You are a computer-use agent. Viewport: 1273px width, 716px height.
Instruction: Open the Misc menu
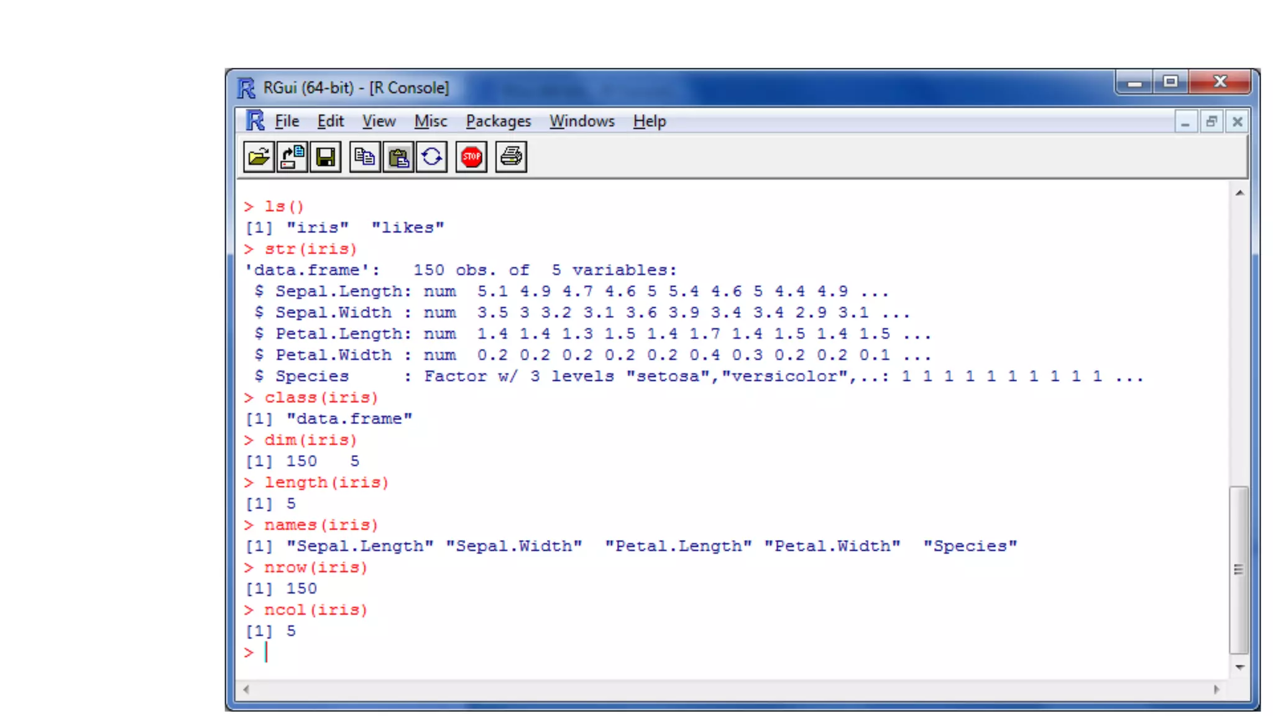tap(430, 121)
